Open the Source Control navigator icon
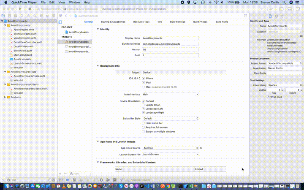Screen dimensions: 304x190 pos(9,16)
